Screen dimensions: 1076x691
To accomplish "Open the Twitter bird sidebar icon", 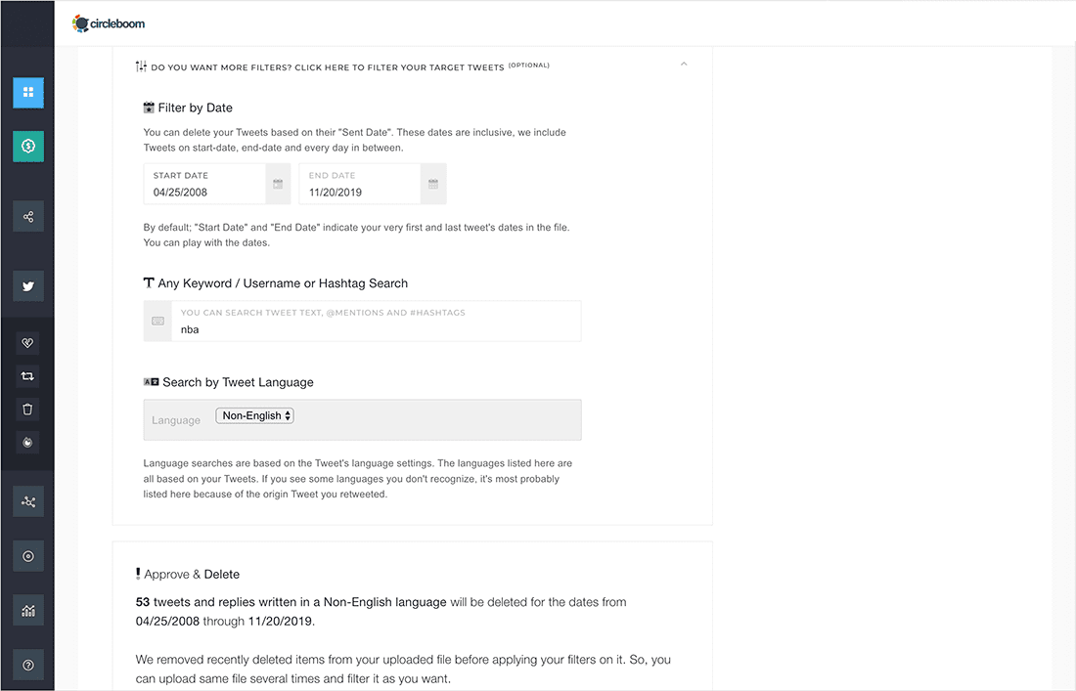I will 27,286.
